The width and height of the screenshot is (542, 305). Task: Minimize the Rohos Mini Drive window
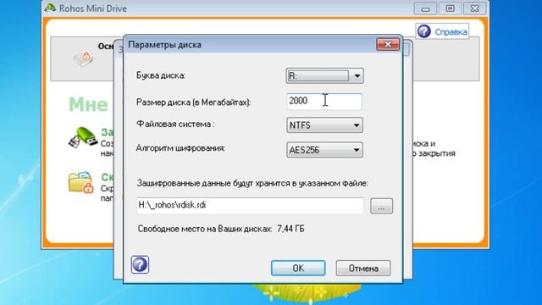pos(425,8)
